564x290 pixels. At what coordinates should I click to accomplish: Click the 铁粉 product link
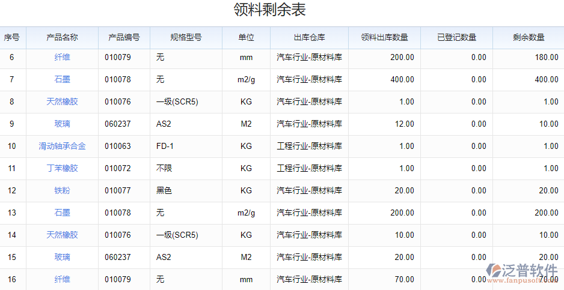coord(62,191)
